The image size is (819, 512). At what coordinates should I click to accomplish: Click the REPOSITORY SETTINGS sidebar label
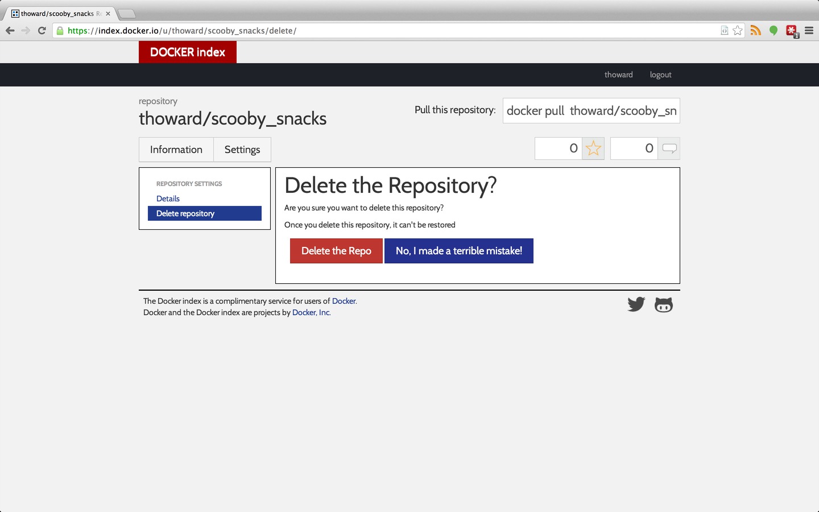click(189, 184)
